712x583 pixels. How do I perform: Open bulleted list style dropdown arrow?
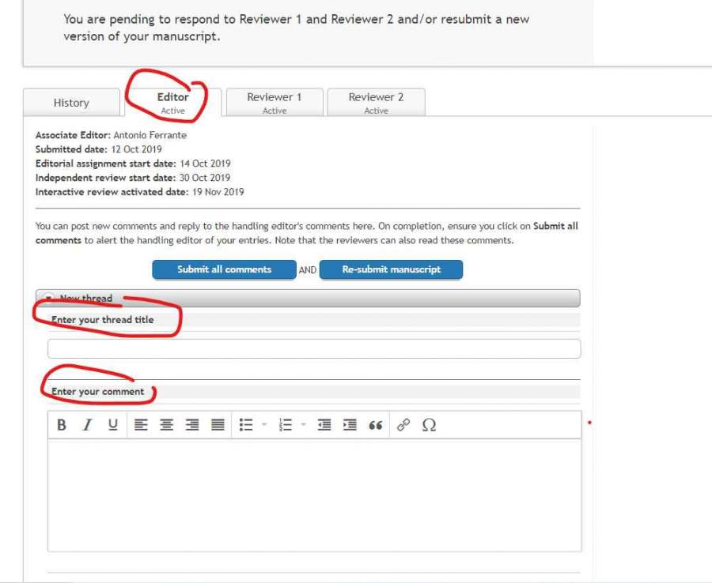(264, 425)
